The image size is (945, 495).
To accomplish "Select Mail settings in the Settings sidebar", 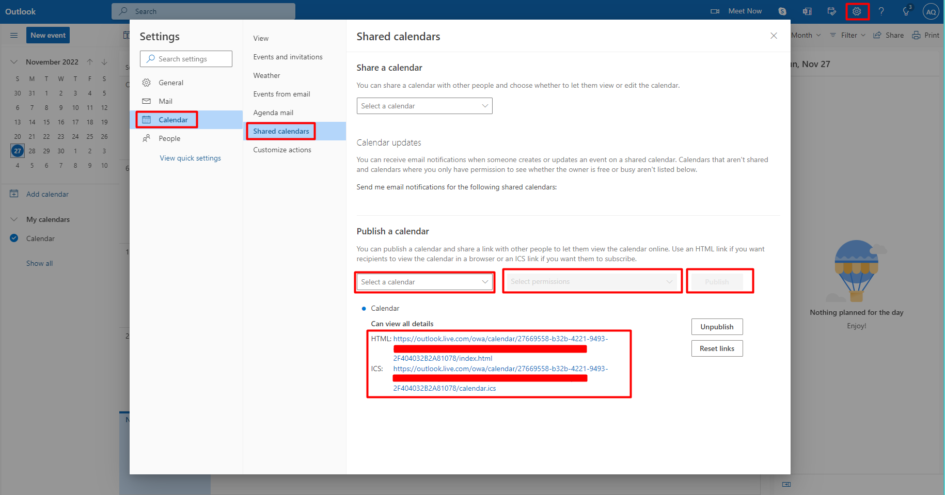I will coord(166,101).
